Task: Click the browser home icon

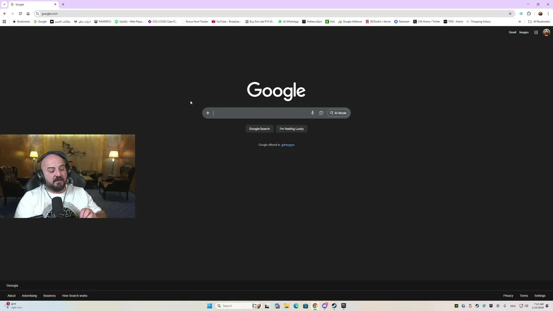Action: click(28, 13)
